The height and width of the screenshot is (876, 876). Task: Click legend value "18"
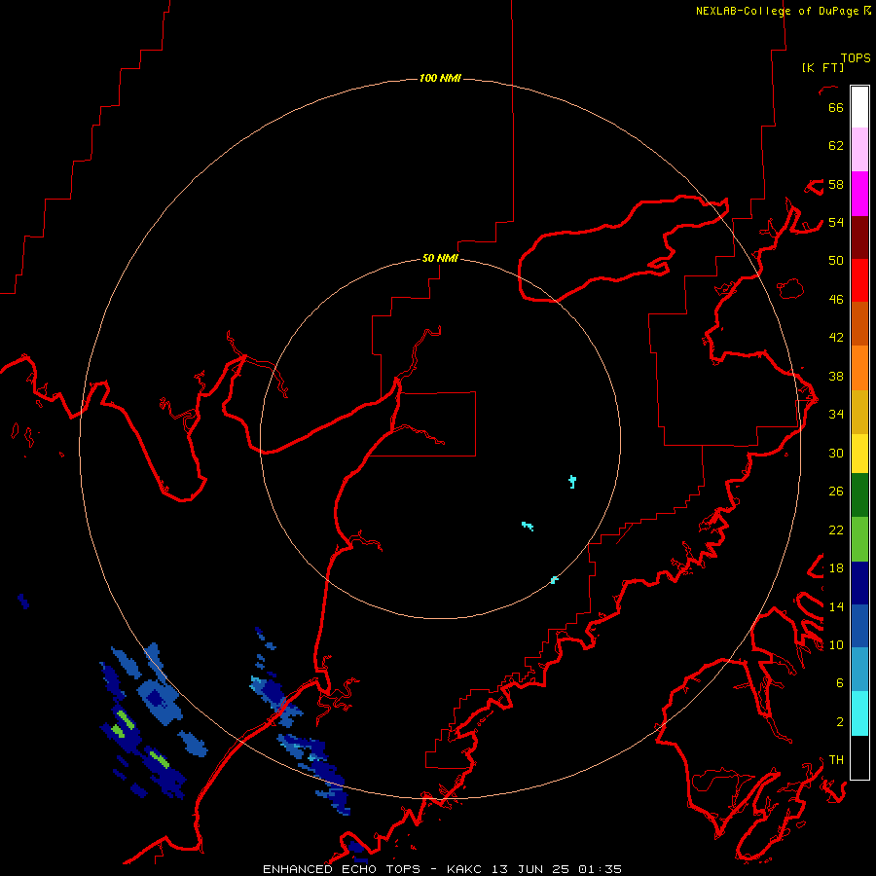click(836, 568)
